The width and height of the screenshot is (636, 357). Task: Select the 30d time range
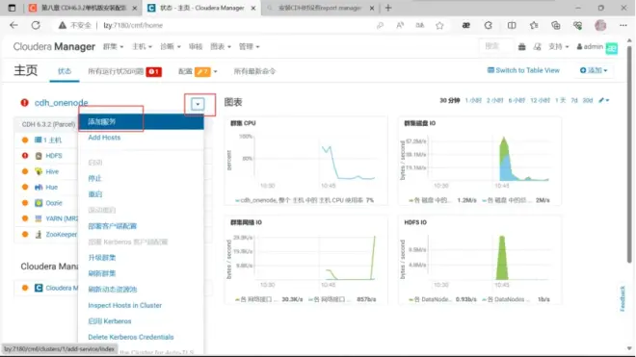coord(588,100)
